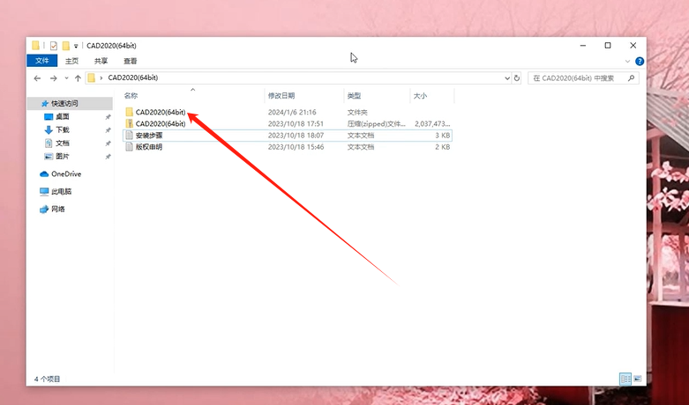The height and width of the screenshot is (405, 689).
Task: Click the properties quick access icon
Action: tap(54, 46)
